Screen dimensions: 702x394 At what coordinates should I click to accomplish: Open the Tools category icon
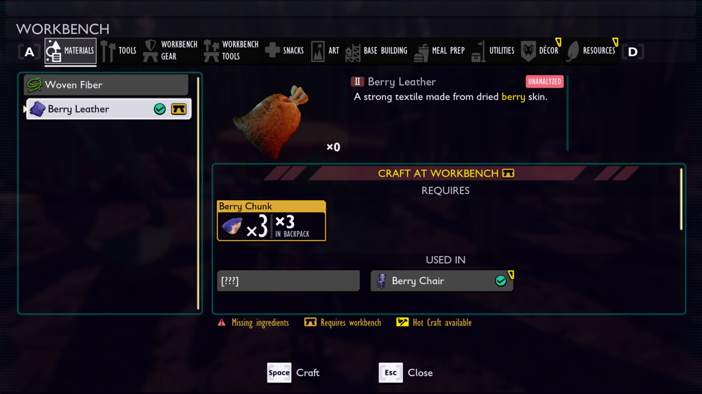tap(107, 51)
